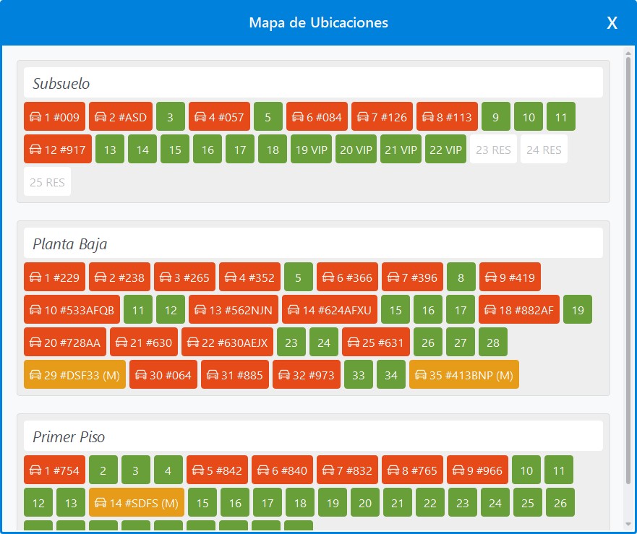Image resolution: width=637 pixels, height=534 pixels.
Task: Click car icon on Primer Piso 14 #SDFS
Action: [x=101, y=504]
